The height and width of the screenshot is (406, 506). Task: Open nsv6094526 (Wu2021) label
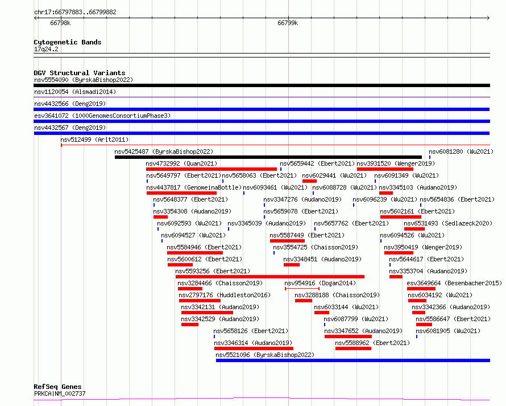point(412,235)
